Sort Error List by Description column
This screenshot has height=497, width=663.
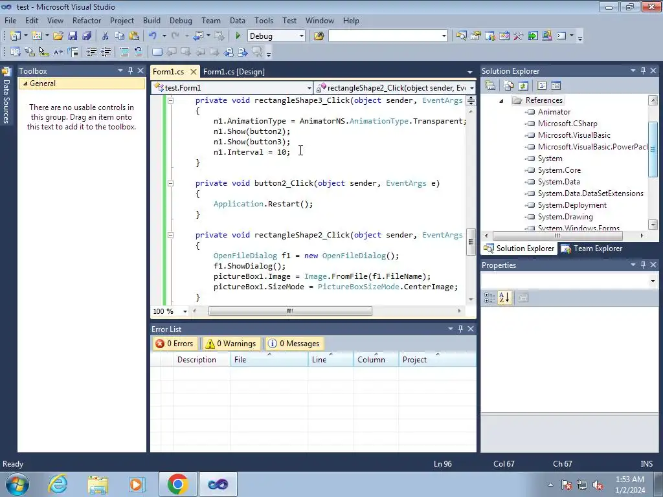(202, 360)
